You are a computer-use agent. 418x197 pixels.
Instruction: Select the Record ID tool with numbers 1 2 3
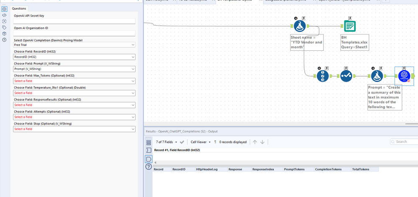323,76
